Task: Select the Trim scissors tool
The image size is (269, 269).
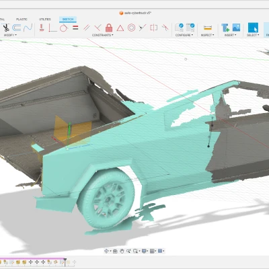Action: tap(6, 28)
